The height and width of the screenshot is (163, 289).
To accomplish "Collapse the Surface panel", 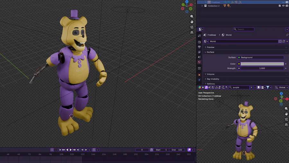I will click(210, 52).
